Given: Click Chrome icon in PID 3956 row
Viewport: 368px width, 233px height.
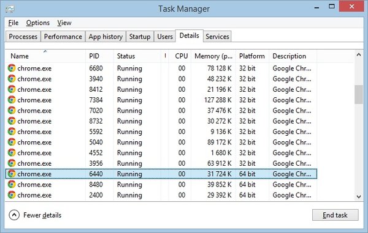Looking at the screenshot, I should [12, 163].
